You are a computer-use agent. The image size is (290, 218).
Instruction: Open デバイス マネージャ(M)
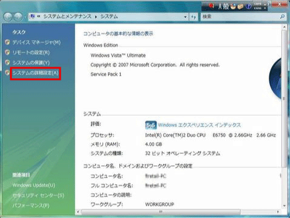coord(36,42)
